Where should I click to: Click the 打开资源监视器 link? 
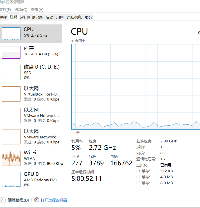tap(54, 200)
